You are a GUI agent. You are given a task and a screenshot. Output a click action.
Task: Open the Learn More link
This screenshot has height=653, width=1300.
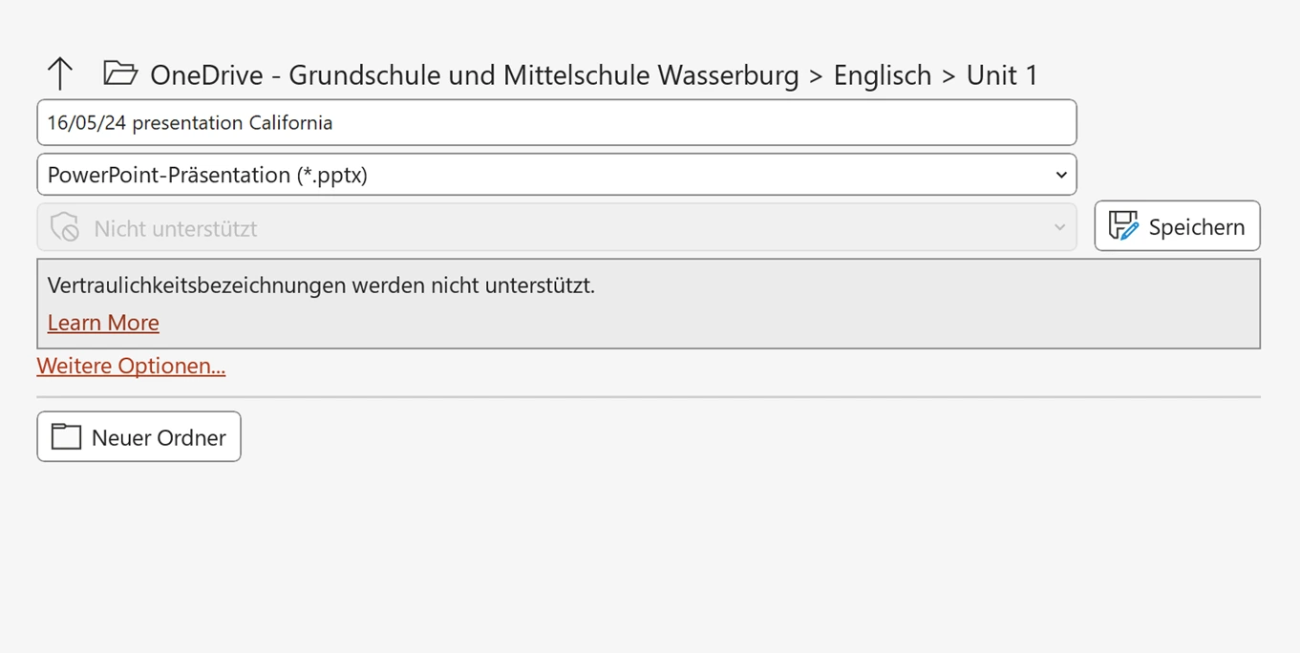[103, 323]
